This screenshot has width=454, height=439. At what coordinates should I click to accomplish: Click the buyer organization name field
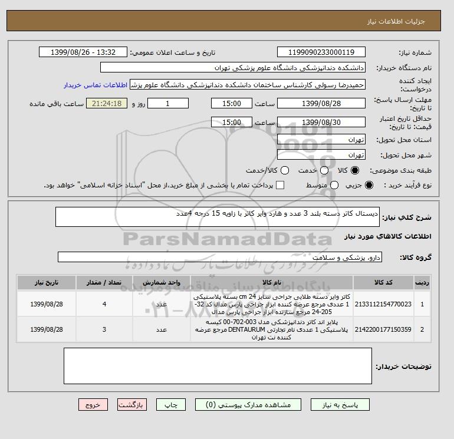pyautogui.click(x=233, y=67)
